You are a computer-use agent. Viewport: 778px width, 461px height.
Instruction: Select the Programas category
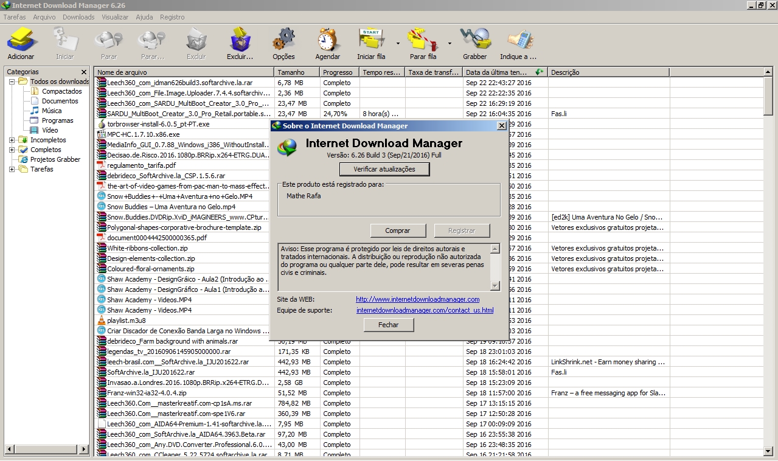(57, 120)
